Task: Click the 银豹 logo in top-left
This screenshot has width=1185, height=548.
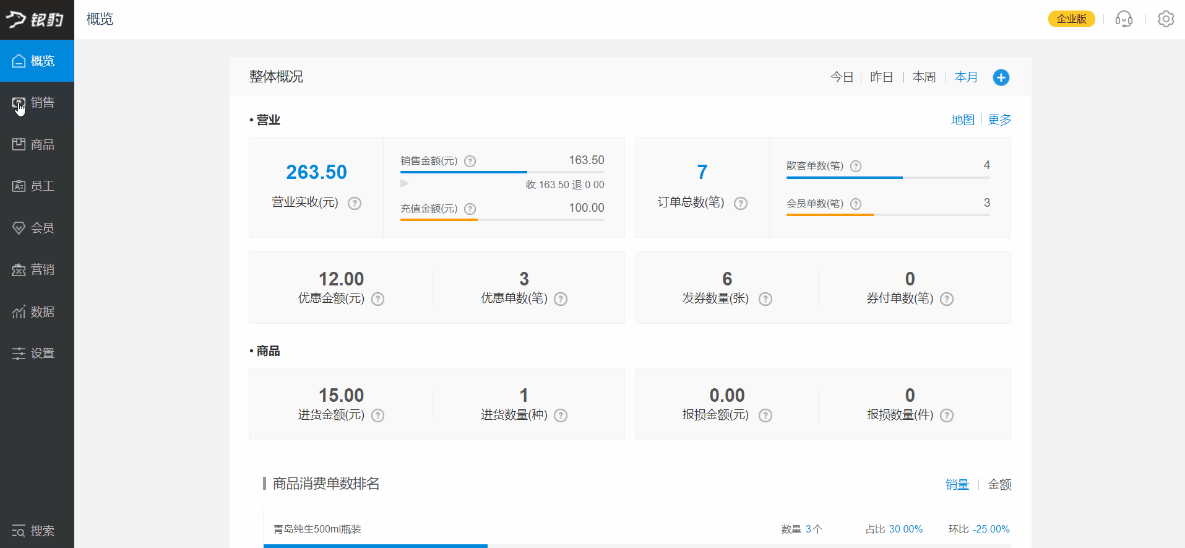Action: tap(35, 20)
